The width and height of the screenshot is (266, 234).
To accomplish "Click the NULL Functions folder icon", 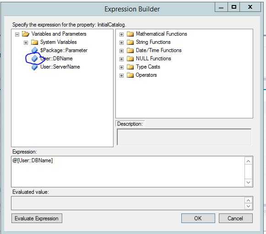I will point(130,58).
